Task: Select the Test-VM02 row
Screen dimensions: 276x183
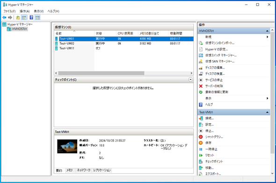Action: click(x=124, y=43)
